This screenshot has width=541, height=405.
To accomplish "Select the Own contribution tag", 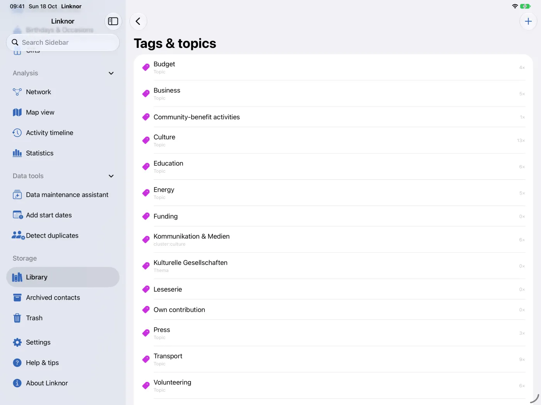I will [333, 310].
